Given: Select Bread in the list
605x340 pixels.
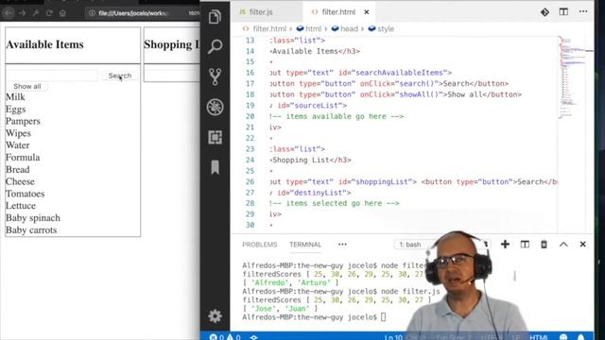Looking at the screenshot, I should coord(17,170).
